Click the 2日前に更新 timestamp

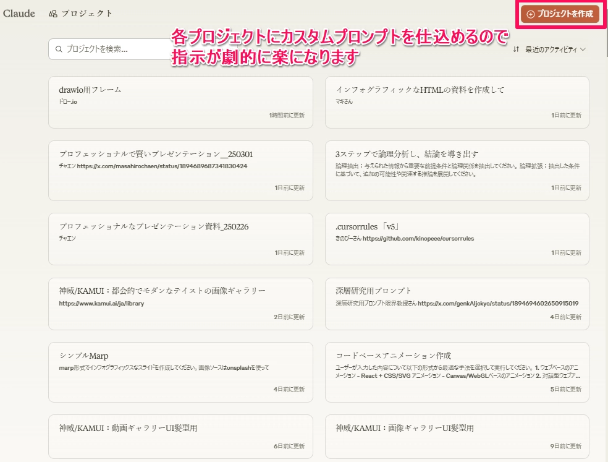point(289,317)
